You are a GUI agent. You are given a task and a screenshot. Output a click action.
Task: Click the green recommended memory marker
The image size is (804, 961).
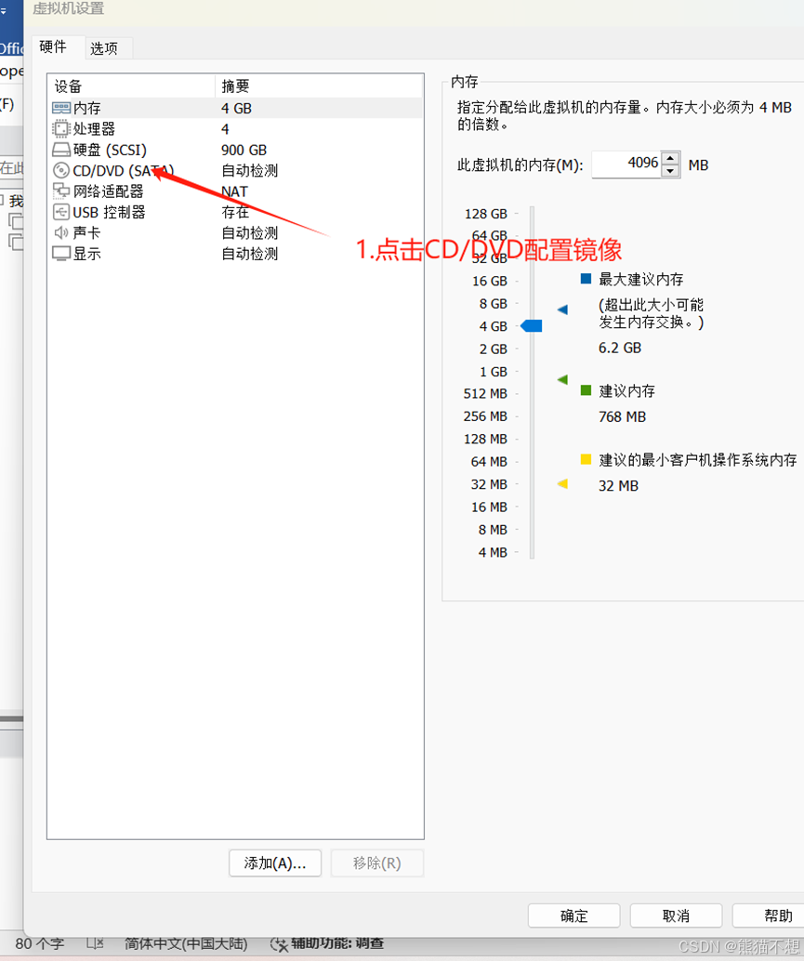pyautogui.click(x=562, y=380)
